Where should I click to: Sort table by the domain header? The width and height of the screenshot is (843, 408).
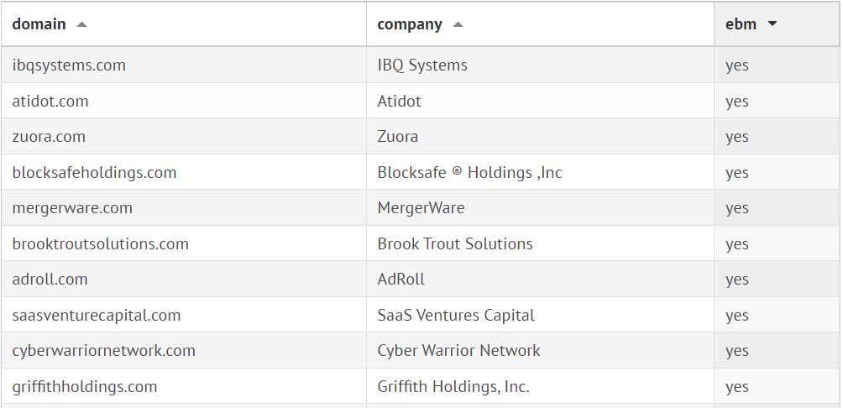point(39,24)
